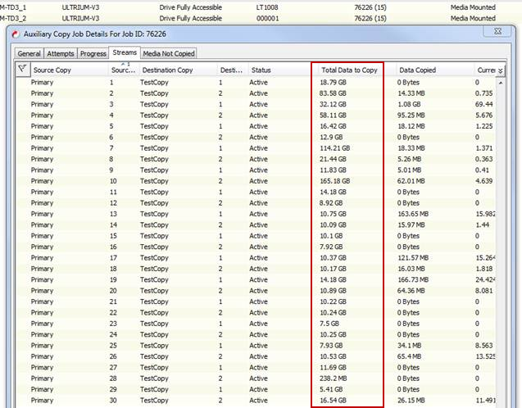Sort by the source stream number column
The image size is (522, 408).
coord(123,70)
